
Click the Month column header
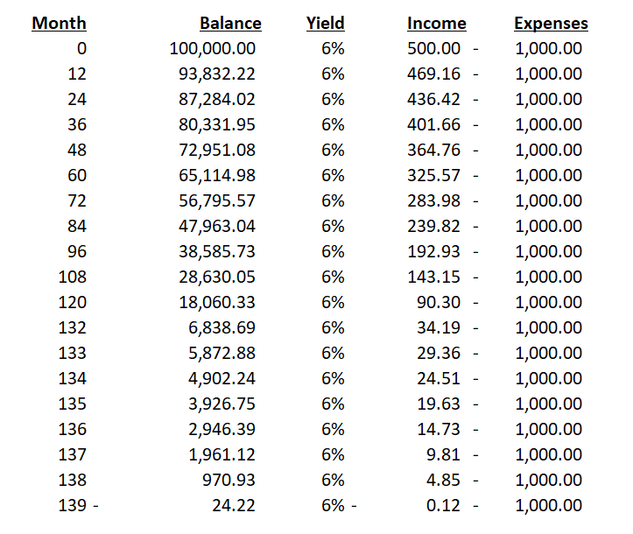pos(59,24)
